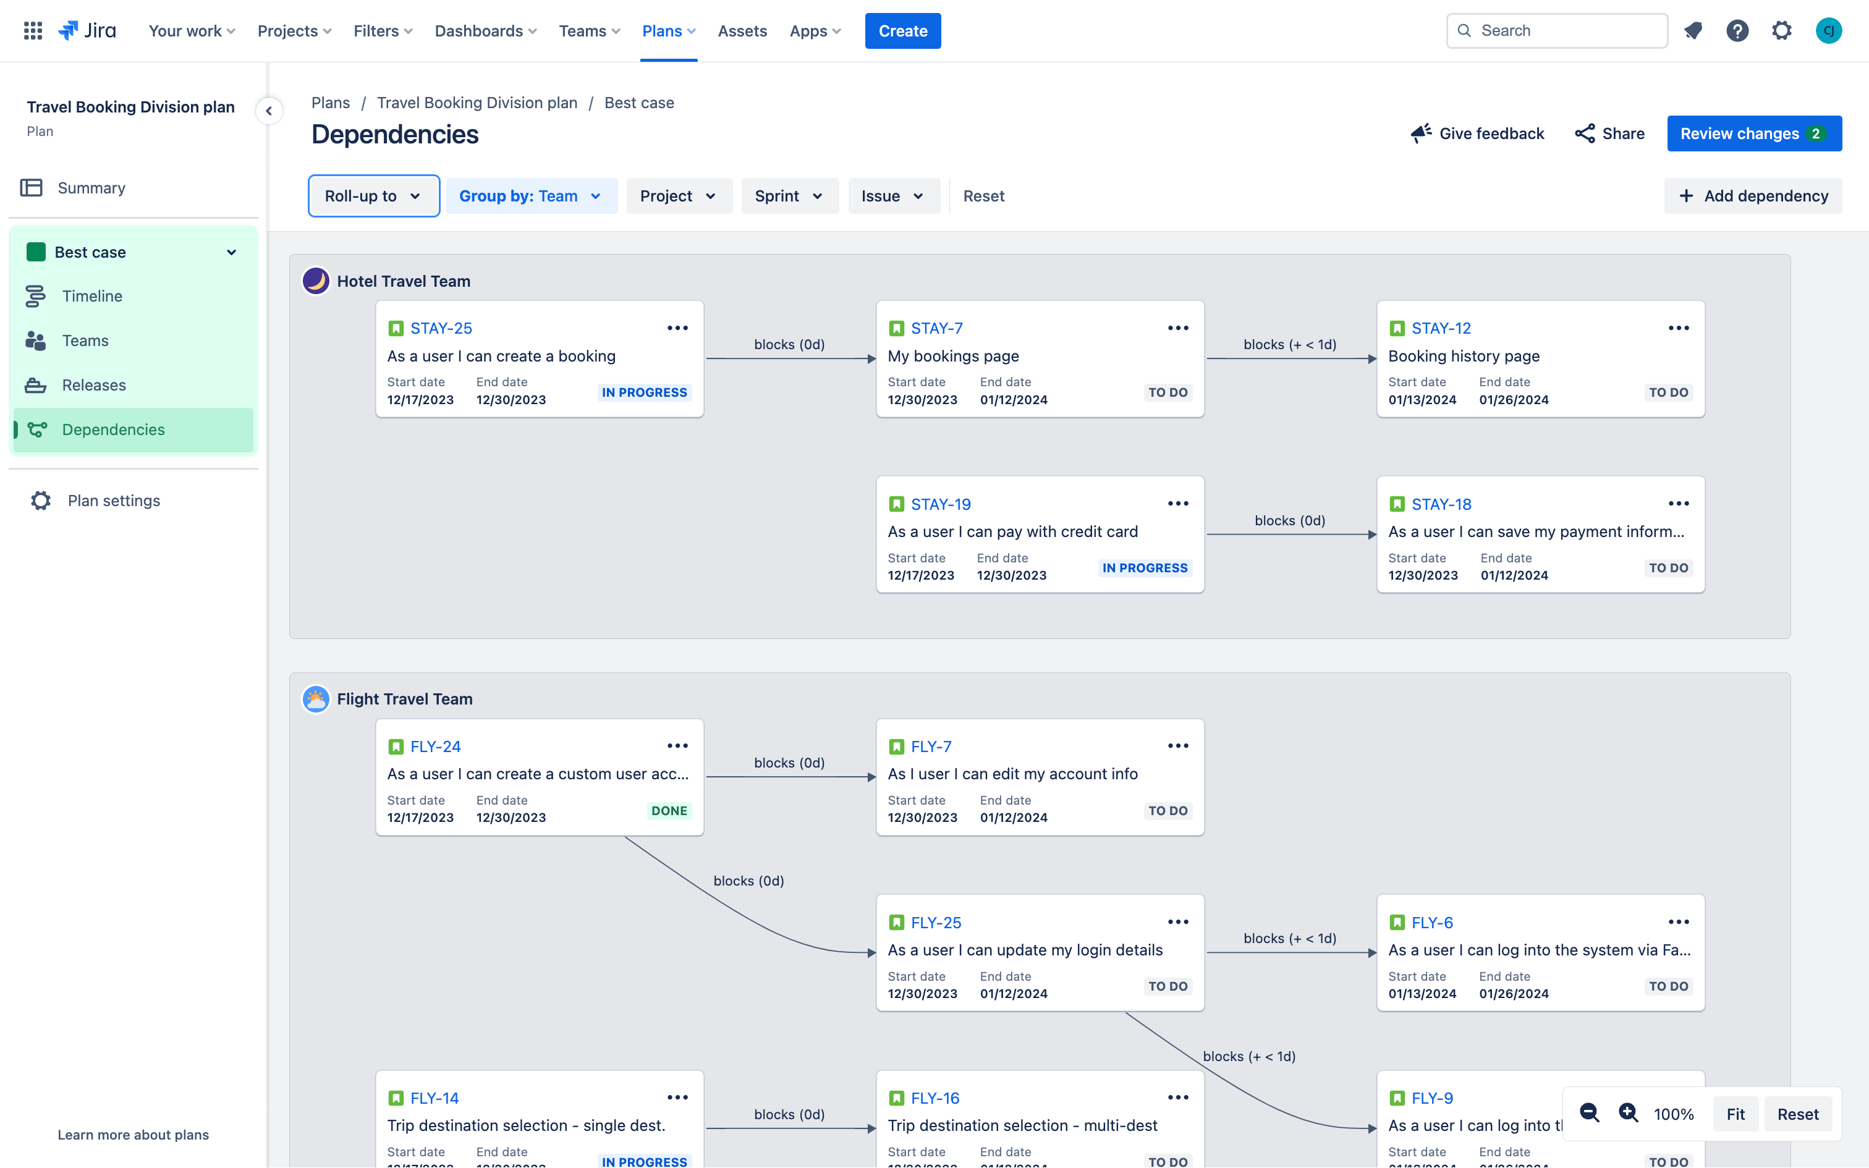Click Reset filters button
Viewport: 1869px width, 1168px height.
983,195
